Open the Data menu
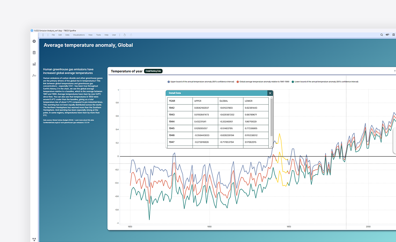Screen dimensions: 396x242 67,35
